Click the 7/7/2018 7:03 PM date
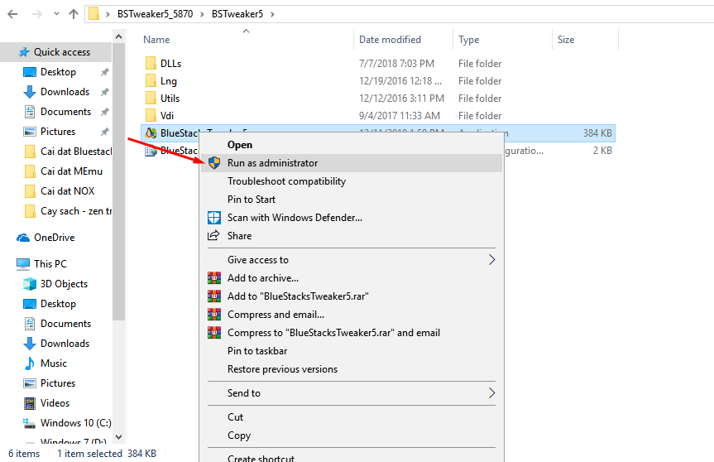714x462 pixels. click(x=396, y=63)
